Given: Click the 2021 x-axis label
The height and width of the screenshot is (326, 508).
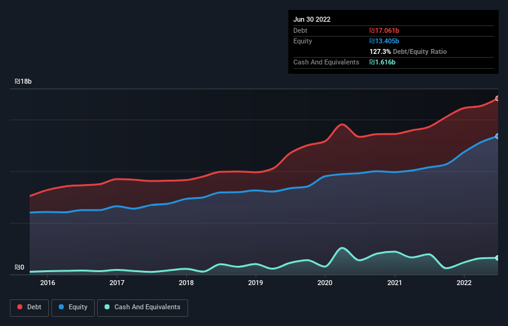Looking at the screenshot, I should (395, 283).
